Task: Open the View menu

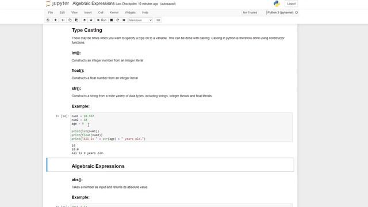Action: click(74, 13)
